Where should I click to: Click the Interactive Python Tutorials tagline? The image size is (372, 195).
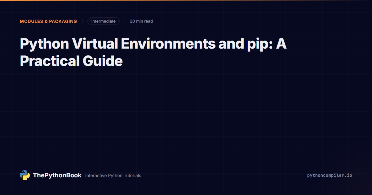tap(113, 175)
